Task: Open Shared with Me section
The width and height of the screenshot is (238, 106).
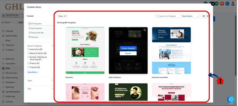Action: pos(36,33)
